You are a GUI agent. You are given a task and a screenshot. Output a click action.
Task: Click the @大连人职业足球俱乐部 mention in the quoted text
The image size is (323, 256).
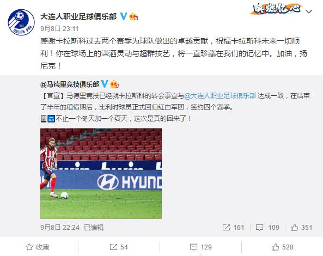(220, 96)
